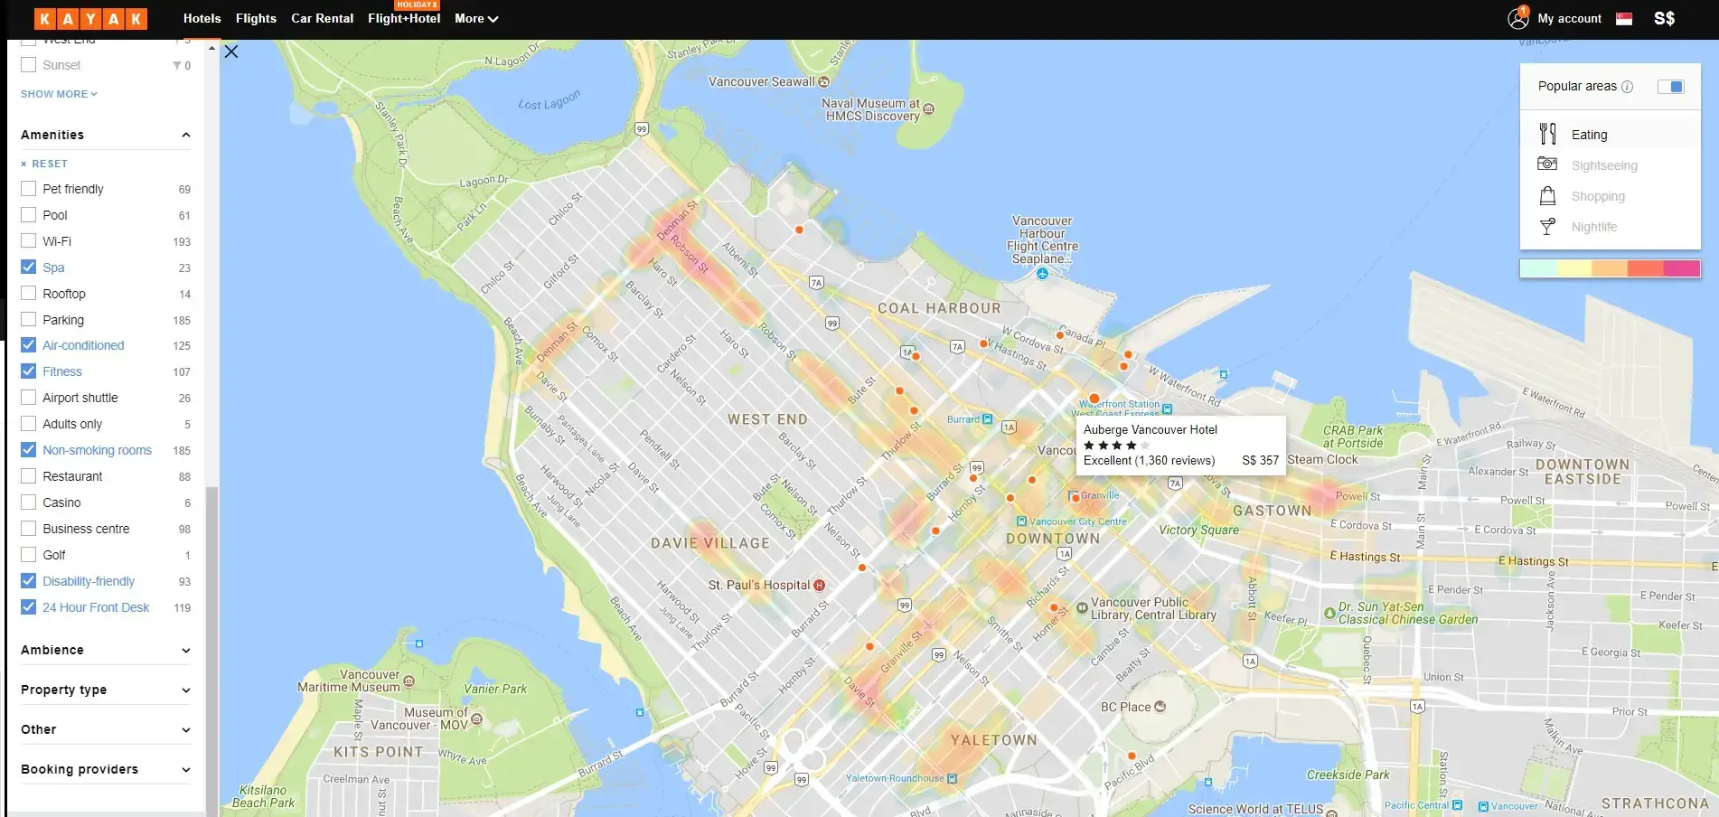Uncheck the Spa amenity filter
The height and width of the screenshot is (817, 1719).
pos(29,268)
